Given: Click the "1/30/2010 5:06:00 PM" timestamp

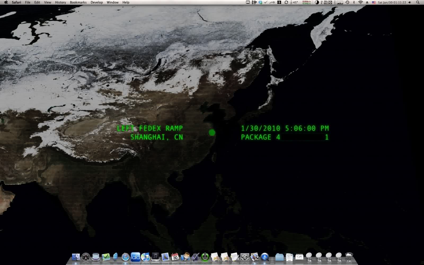Looking at the screenshot, I should coord(285,128).
